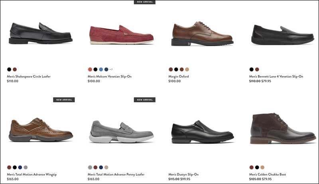This screenshot has height=184, width=319.
Task: Click the $100.00 price of Margin Oxford
Action: pyautogui.click(x=175, y=81)
